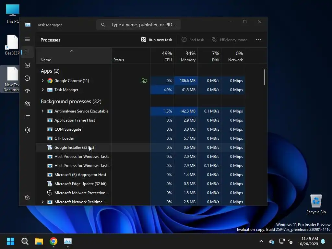Click the 186.6 MB memory value for Chrome
332x249 pixels.
coord(188,81)
